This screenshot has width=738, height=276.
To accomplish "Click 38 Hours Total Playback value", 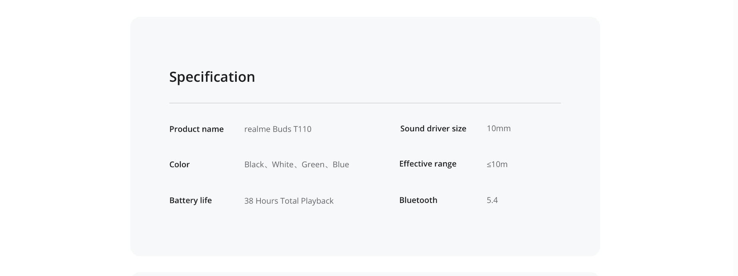I will coord(289,201).
